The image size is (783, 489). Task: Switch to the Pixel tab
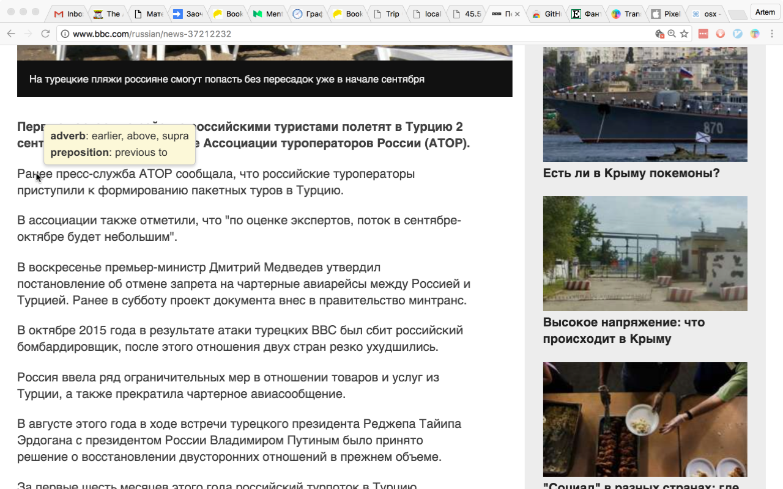pyautogui.click(x=665, y=13)
